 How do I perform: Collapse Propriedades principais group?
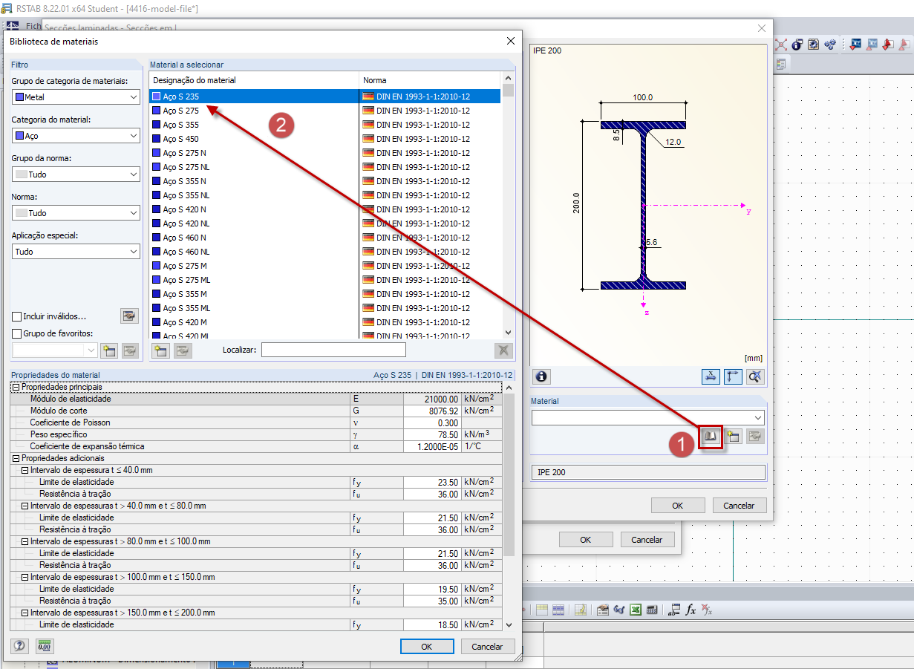(16, 388)
